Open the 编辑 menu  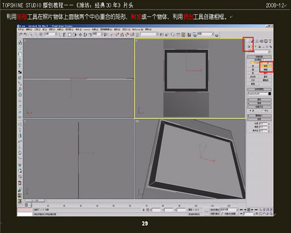click(x=29, y=30)
